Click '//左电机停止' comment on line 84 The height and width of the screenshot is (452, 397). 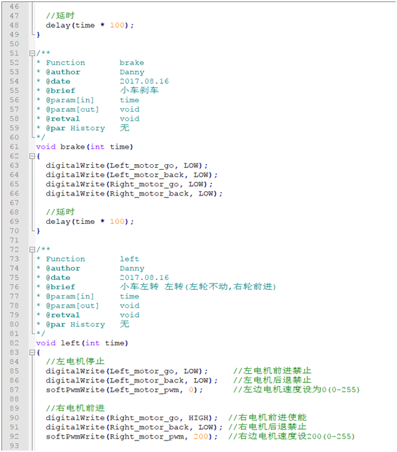(x=75, y=362)
